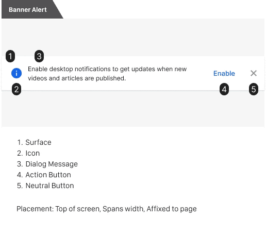This screenshot has width=266, height=235.
Task: Click the number 3 annotation badge
Action: click(x=39, y=56)
